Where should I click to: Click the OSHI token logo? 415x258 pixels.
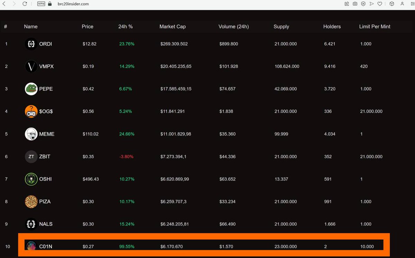click(x=31, y=179)
